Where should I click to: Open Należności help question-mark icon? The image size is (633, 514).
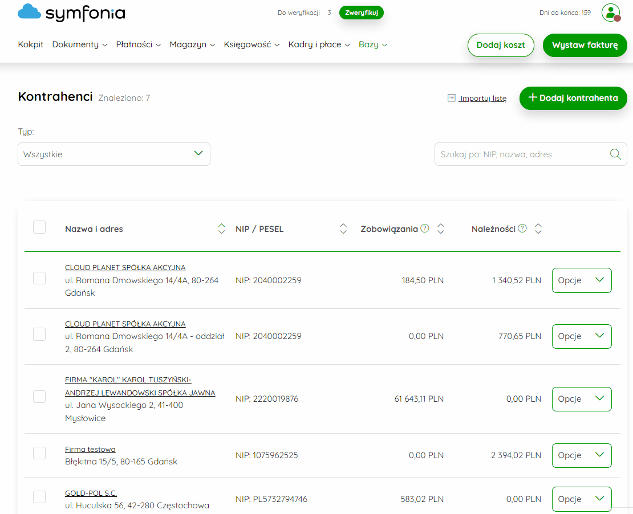coord(522,229)
